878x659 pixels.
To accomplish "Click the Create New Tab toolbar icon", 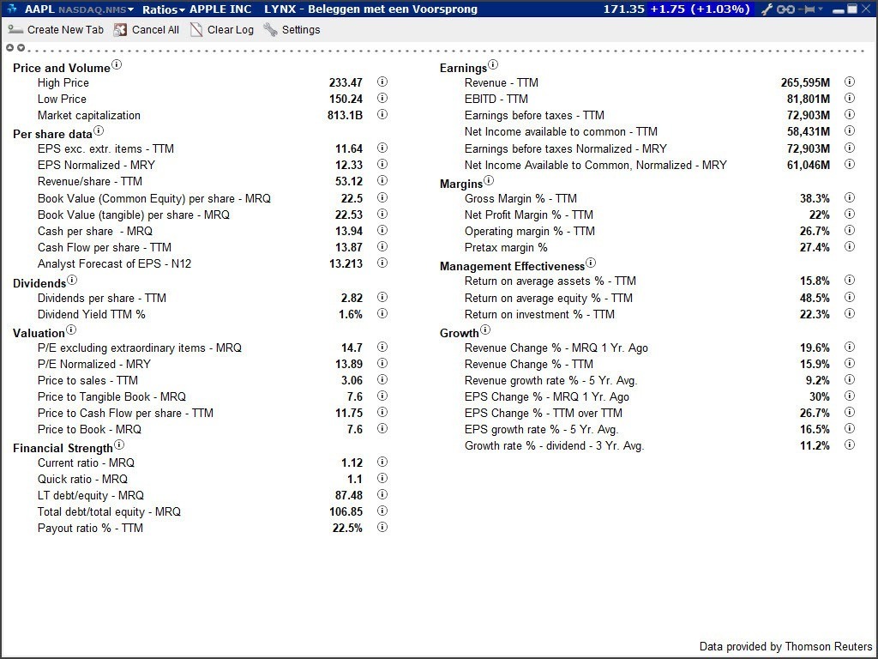I will pyautogui.click(x=15, y=30).
